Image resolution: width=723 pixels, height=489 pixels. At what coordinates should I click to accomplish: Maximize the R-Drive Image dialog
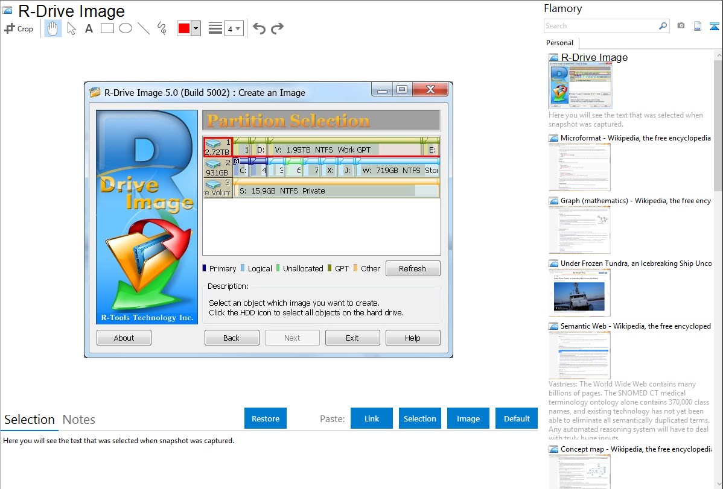[402, 90]
